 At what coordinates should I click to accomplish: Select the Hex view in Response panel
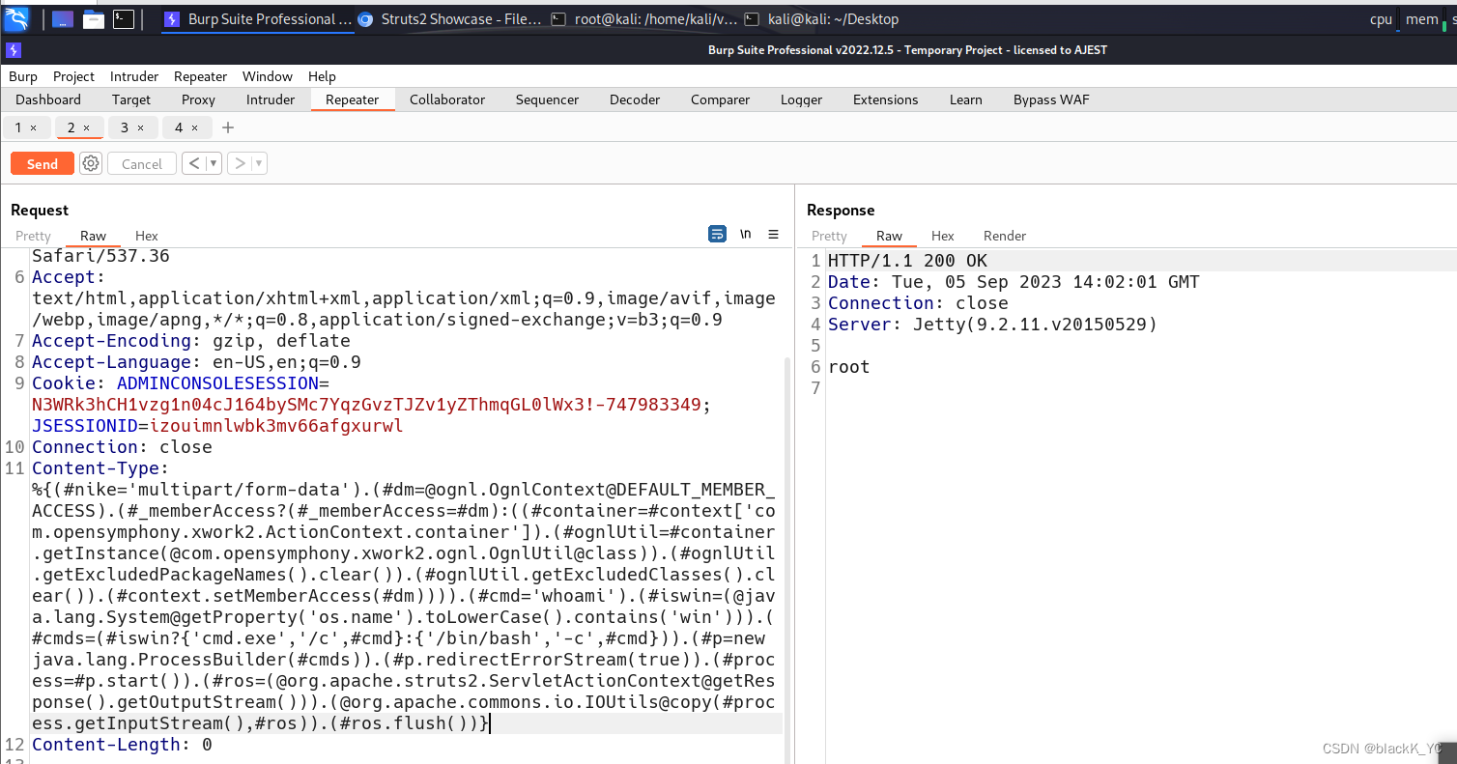tap(943, 236)
